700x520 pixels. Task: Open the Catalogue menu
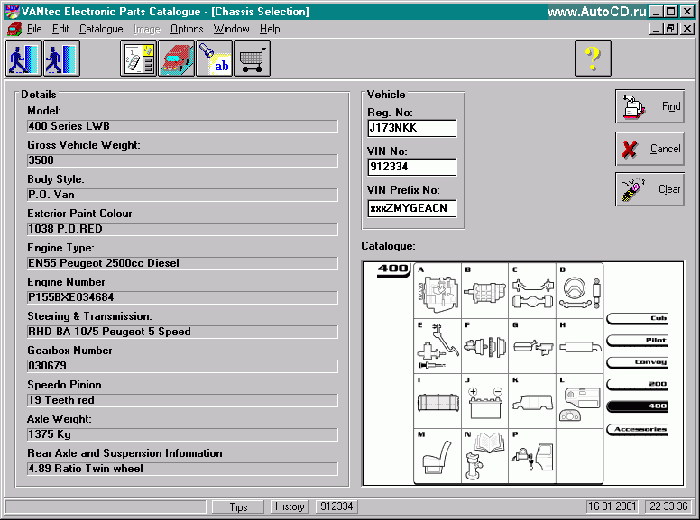101,29
